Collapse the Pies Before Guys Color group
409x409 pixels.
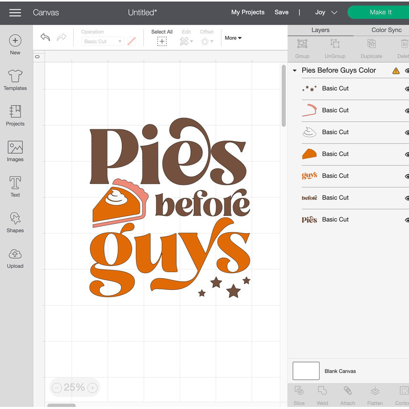coord(294,70)
